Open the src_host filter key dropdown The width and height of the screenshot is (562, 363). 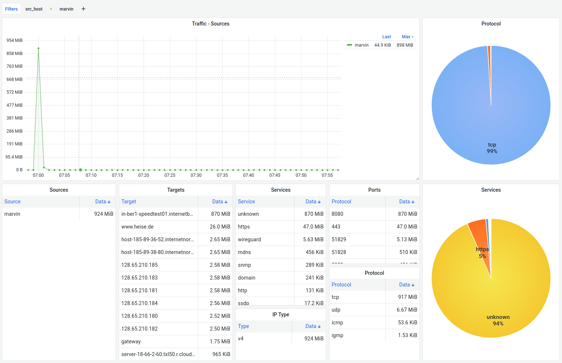(34, 9)
